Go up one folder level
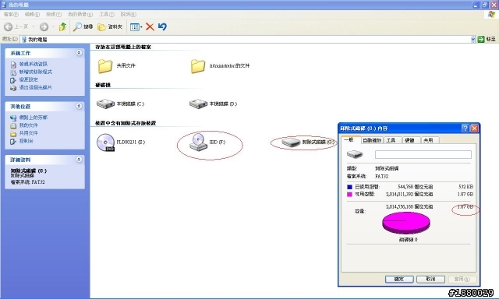The height and width of the screenshot is (299, 499). [62, 27]
